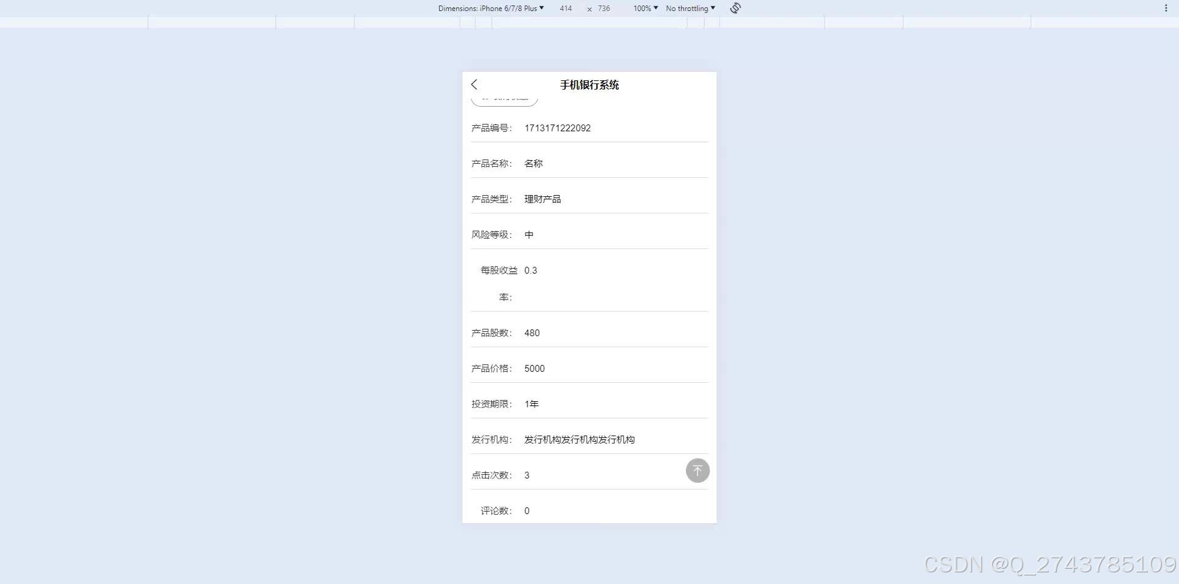The width and height of the screenshot is (1179, 584).
Task: Open the three-dot devtools options menu
Action: pyautogui.click(x=1165, y=8)
